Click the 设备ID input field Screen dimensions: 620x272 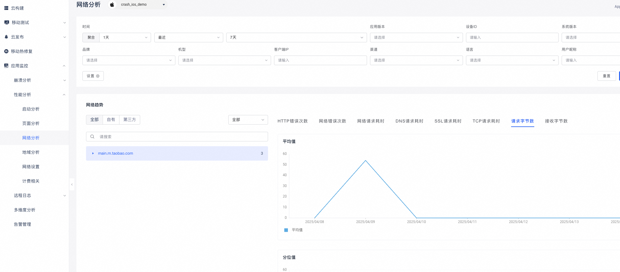(512, 38)
